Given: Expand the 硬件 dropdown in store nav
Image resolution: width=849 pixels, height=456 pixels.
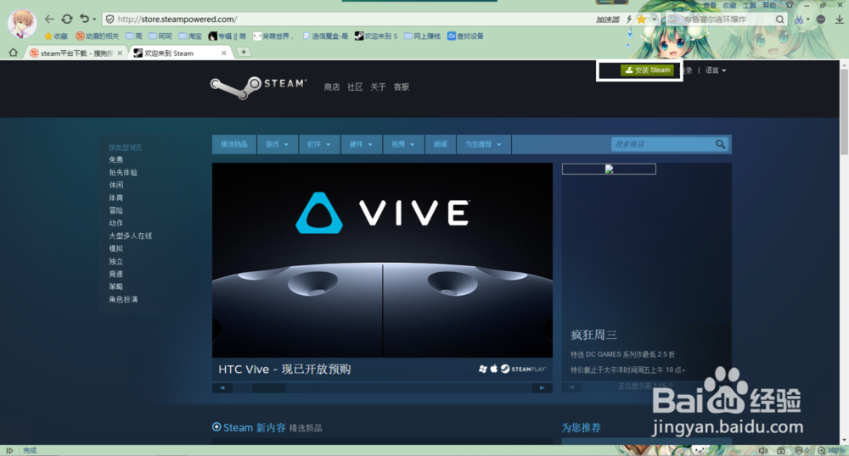Looking at the screenshot, I should click(x=361, y=144).
